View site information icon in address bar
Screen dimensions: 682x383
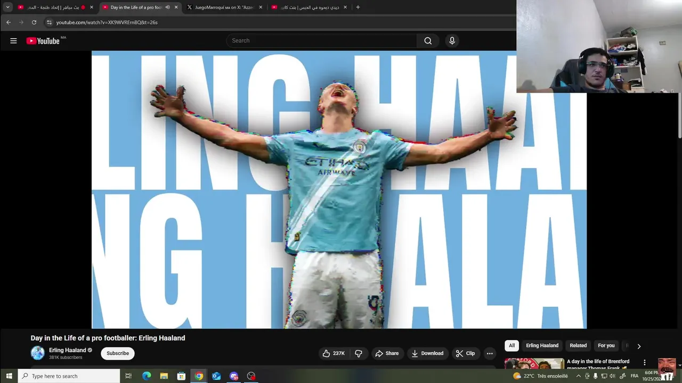point(49,22)
